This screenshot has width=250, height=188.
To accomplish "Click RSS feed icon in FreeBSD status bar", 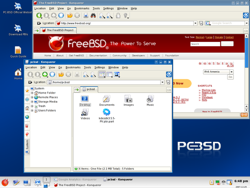I will point(244,115).
